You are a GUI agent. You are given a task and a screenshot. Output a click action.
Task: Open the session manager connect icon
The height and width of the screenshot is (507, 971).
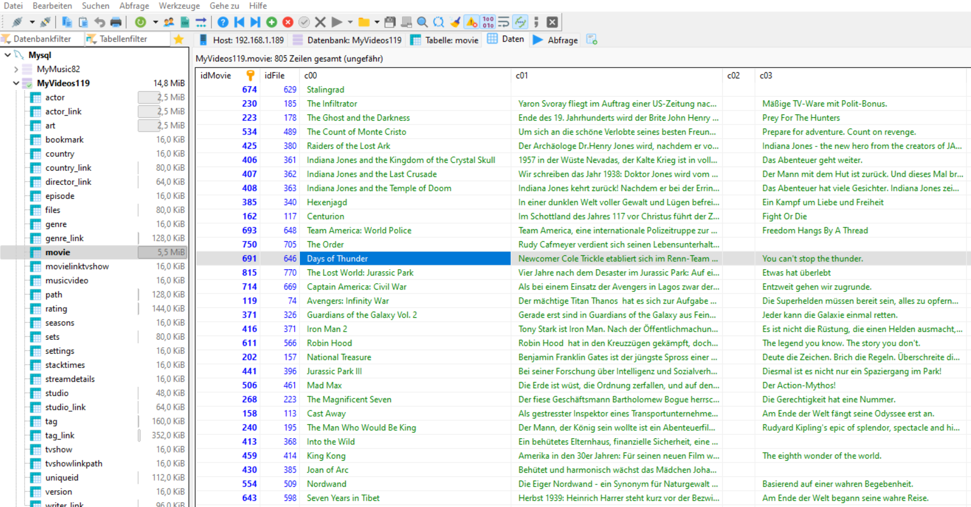(x=17, y=22)
